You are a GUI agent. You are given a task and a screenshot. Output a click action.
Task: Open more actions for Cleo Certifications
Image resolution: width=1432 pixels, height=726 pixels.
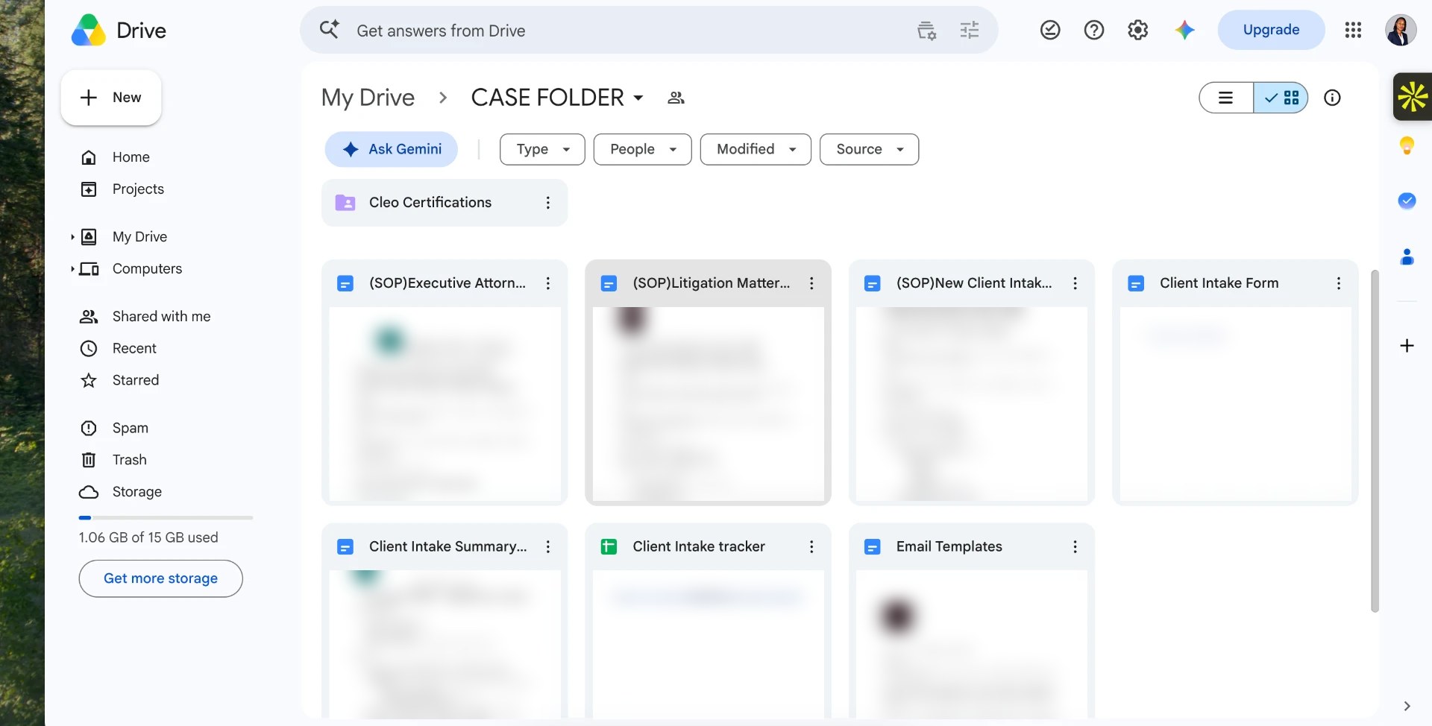[x=548, y=203]
